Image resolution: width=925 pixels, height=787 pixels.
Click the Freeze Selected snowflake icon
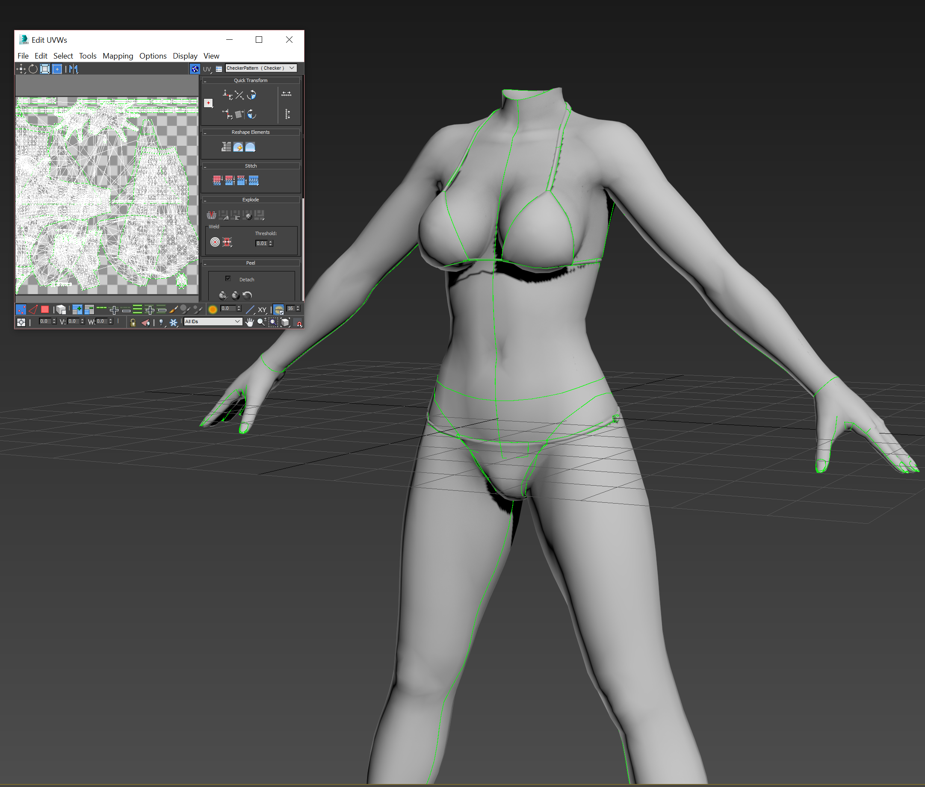(173, 322)
